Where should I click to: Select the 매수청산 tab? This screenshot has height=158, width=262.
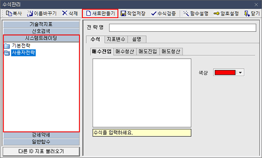[x=125, y=51]
